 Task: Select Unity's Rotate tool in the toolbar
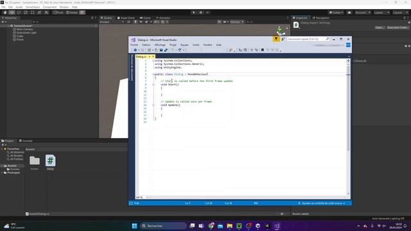pyautogui.click(x=19, y=12)
